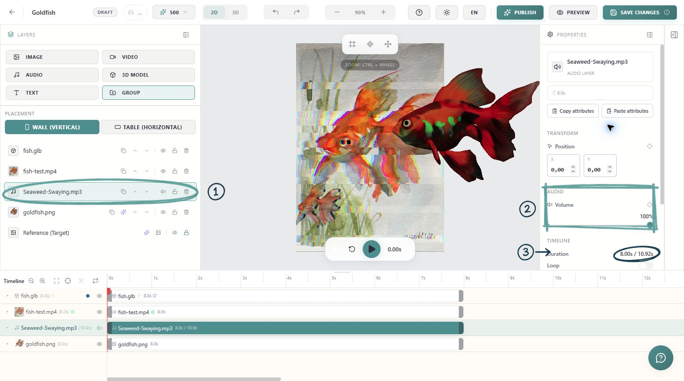Screen dimensions: 684x381
Task: Select Table (Horizontal) placement
Action: click(x=148, y=127)
